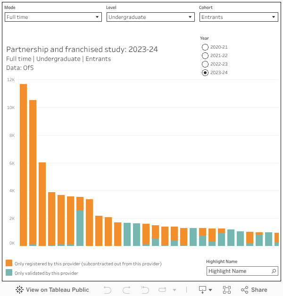Click the Share text label
The image size is (283, 296).
point(259,290)
